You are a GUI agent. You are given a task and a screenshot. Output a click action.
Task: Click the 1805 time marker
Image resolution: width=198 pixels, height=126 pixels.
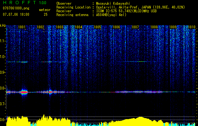click(x=98, y=27)
